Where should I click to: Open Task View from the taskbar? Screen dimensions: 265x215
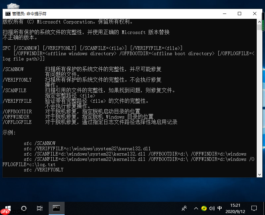coord(39,208)
